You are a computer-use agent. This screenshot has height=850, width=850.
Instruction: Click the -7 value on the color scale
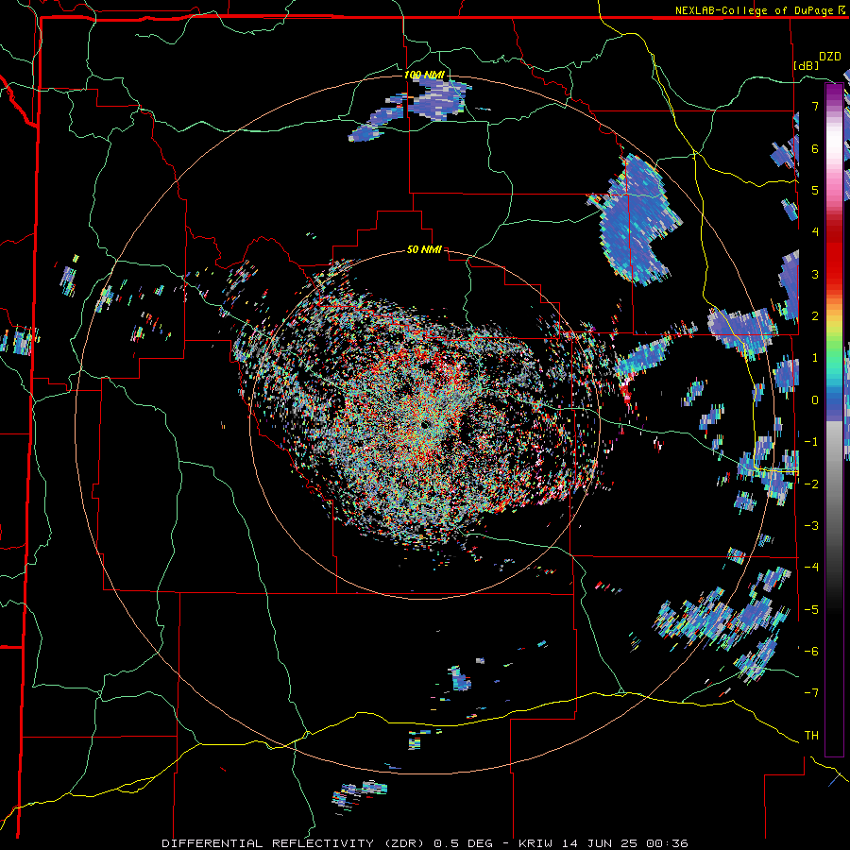click(811, 693)
